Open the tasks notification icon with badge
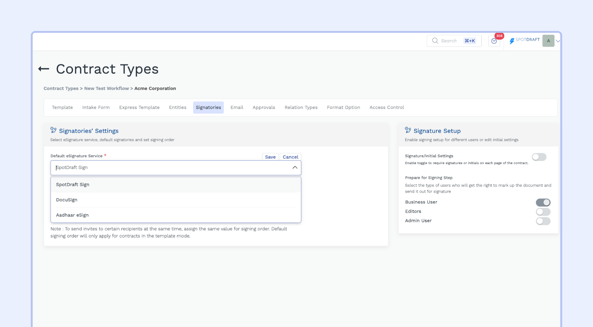This screenshot has height=327, width=593. (494, 41)
